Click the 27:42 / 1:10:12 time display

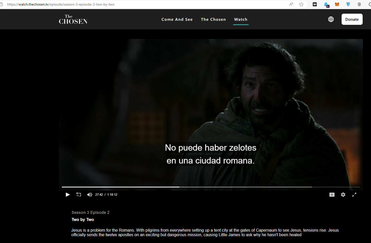coord(106,195)
